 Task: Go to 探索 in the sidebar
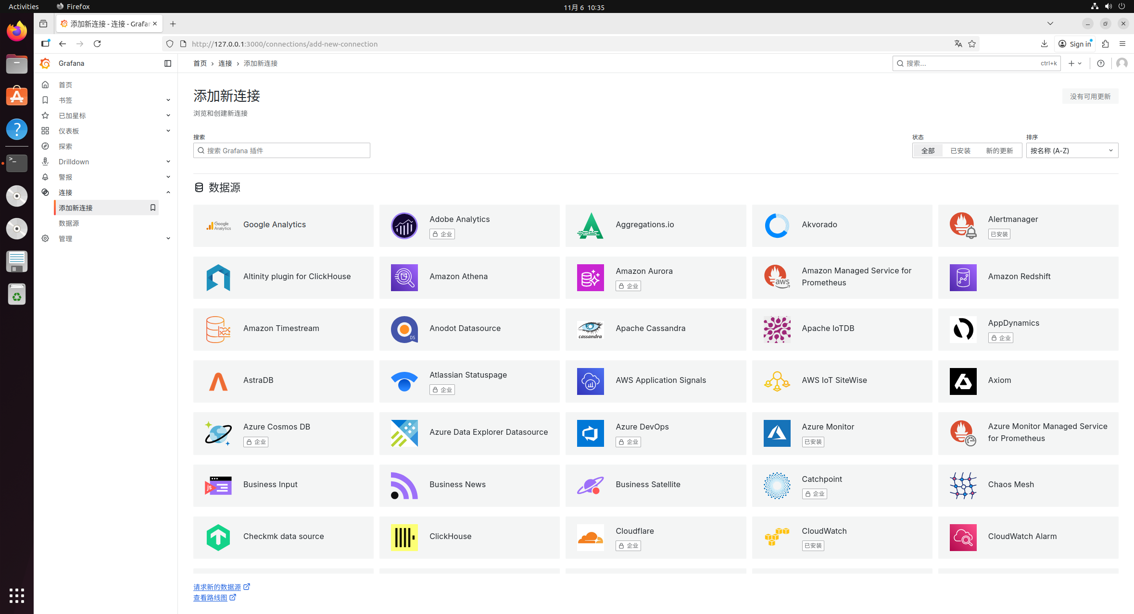coord(65,146)
